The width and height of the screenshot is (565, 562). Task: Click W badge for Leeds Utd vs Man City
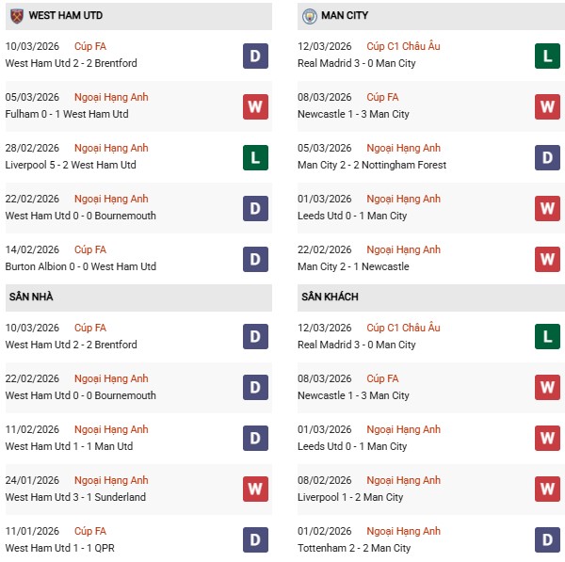coord(548,208)
